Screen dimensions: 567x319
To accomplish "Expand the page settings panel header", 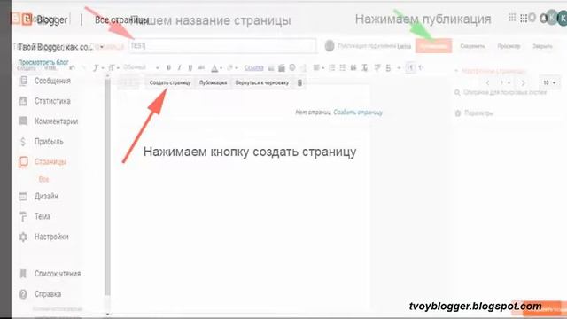I will [x=490, y=71].
